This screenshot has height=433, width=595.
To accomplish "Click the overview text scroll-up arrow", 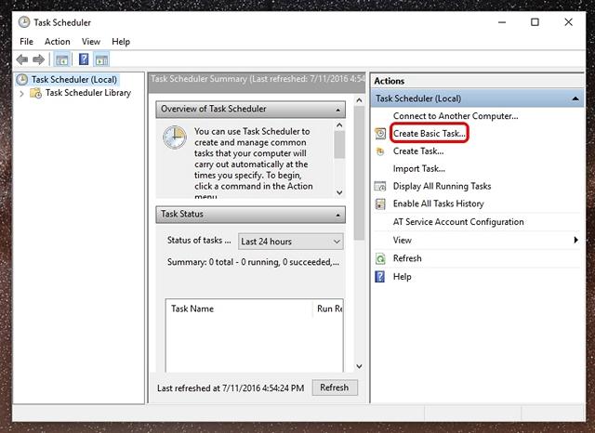I will click(x=339, y=125).
